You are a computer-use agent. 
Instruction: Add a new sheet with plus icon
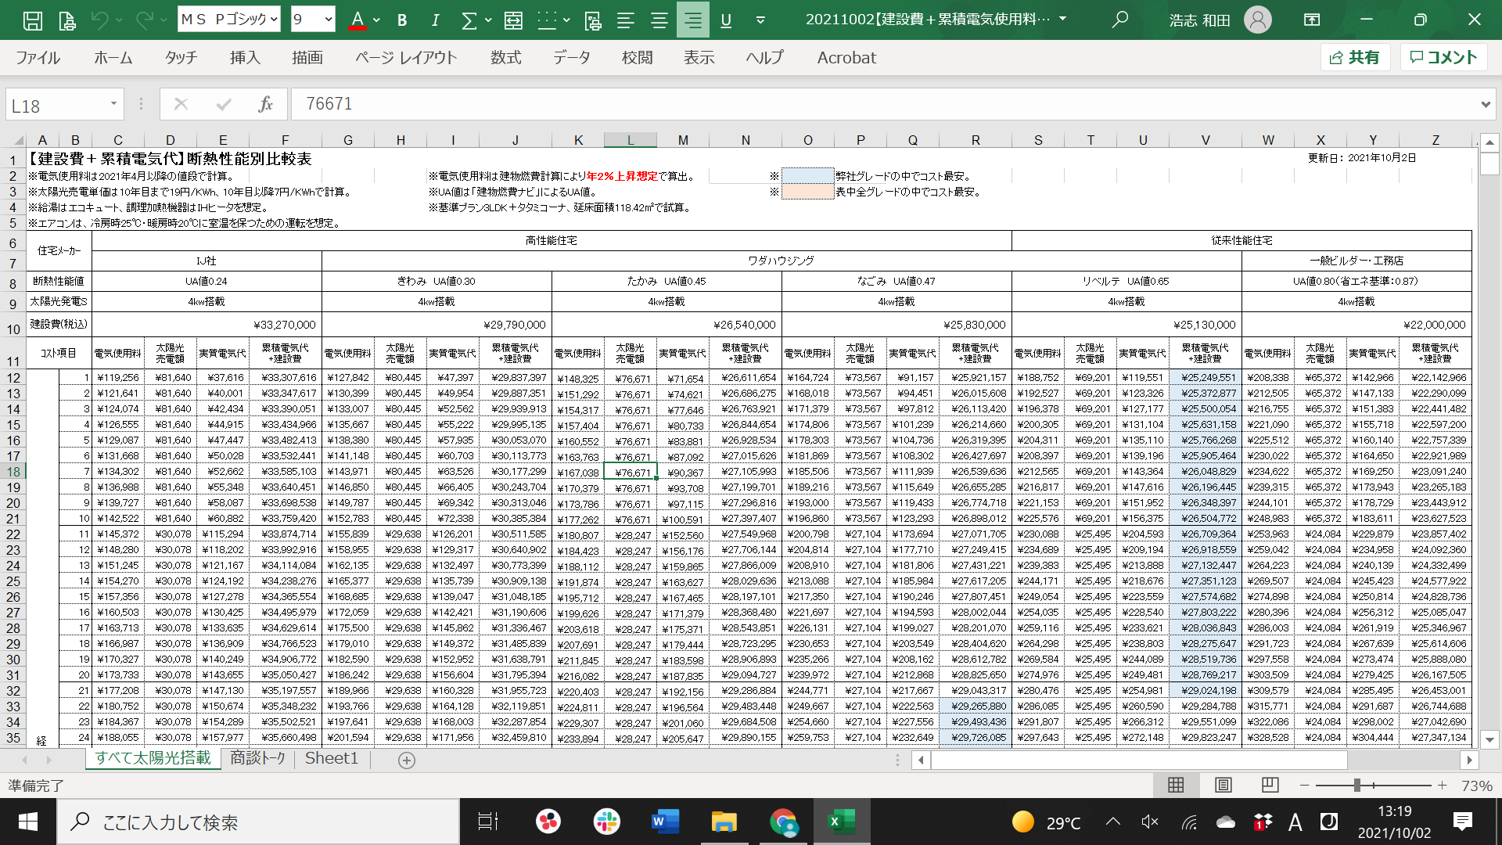click(x=407, y=760)
